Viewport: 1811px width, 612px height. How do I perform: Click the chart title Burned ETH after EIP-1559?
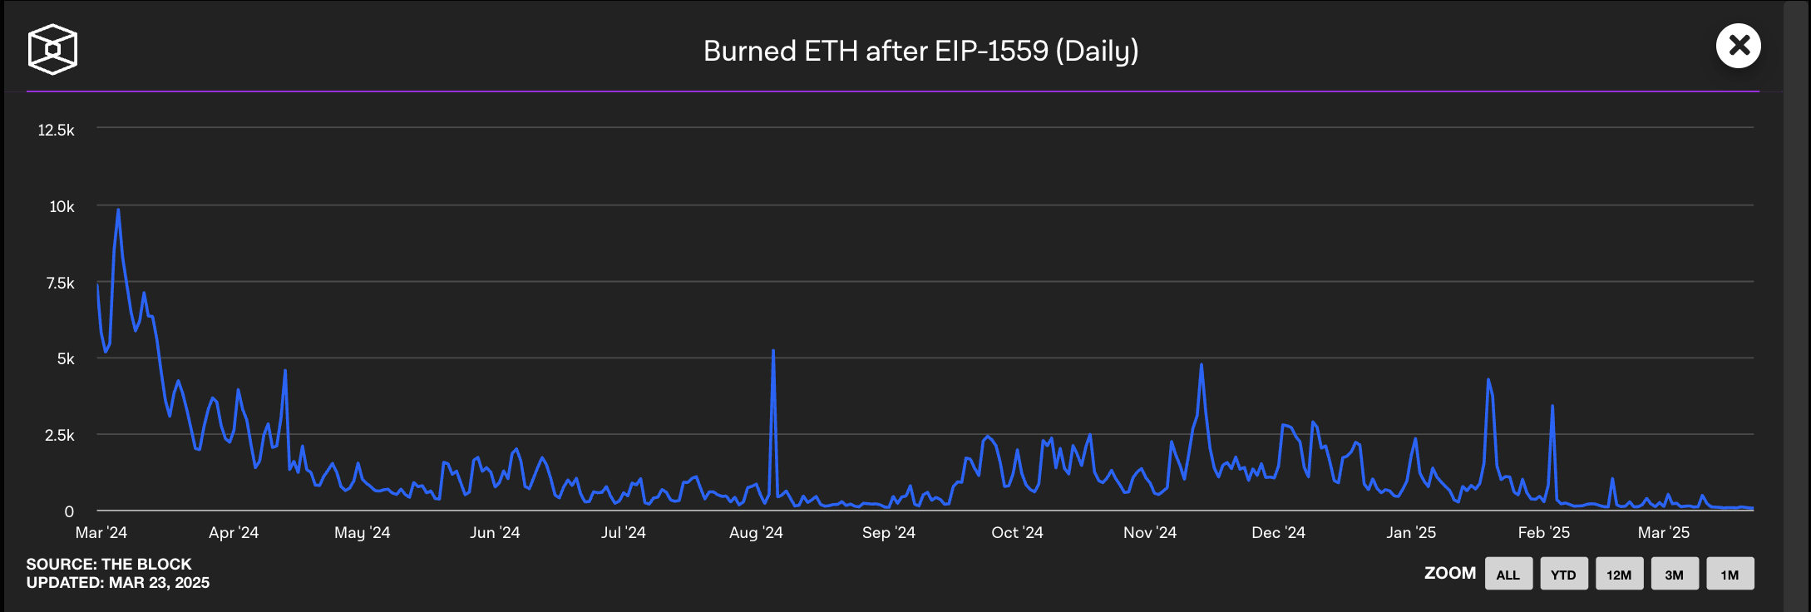pyautogui.click(x=920, y=52)
